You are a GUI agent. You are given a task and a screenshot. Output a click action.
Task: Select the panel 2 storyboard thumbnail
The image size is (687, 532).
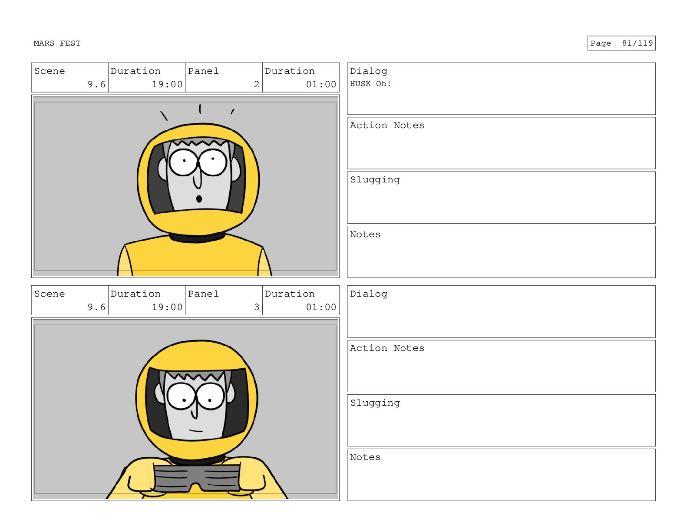pos(185,186)
